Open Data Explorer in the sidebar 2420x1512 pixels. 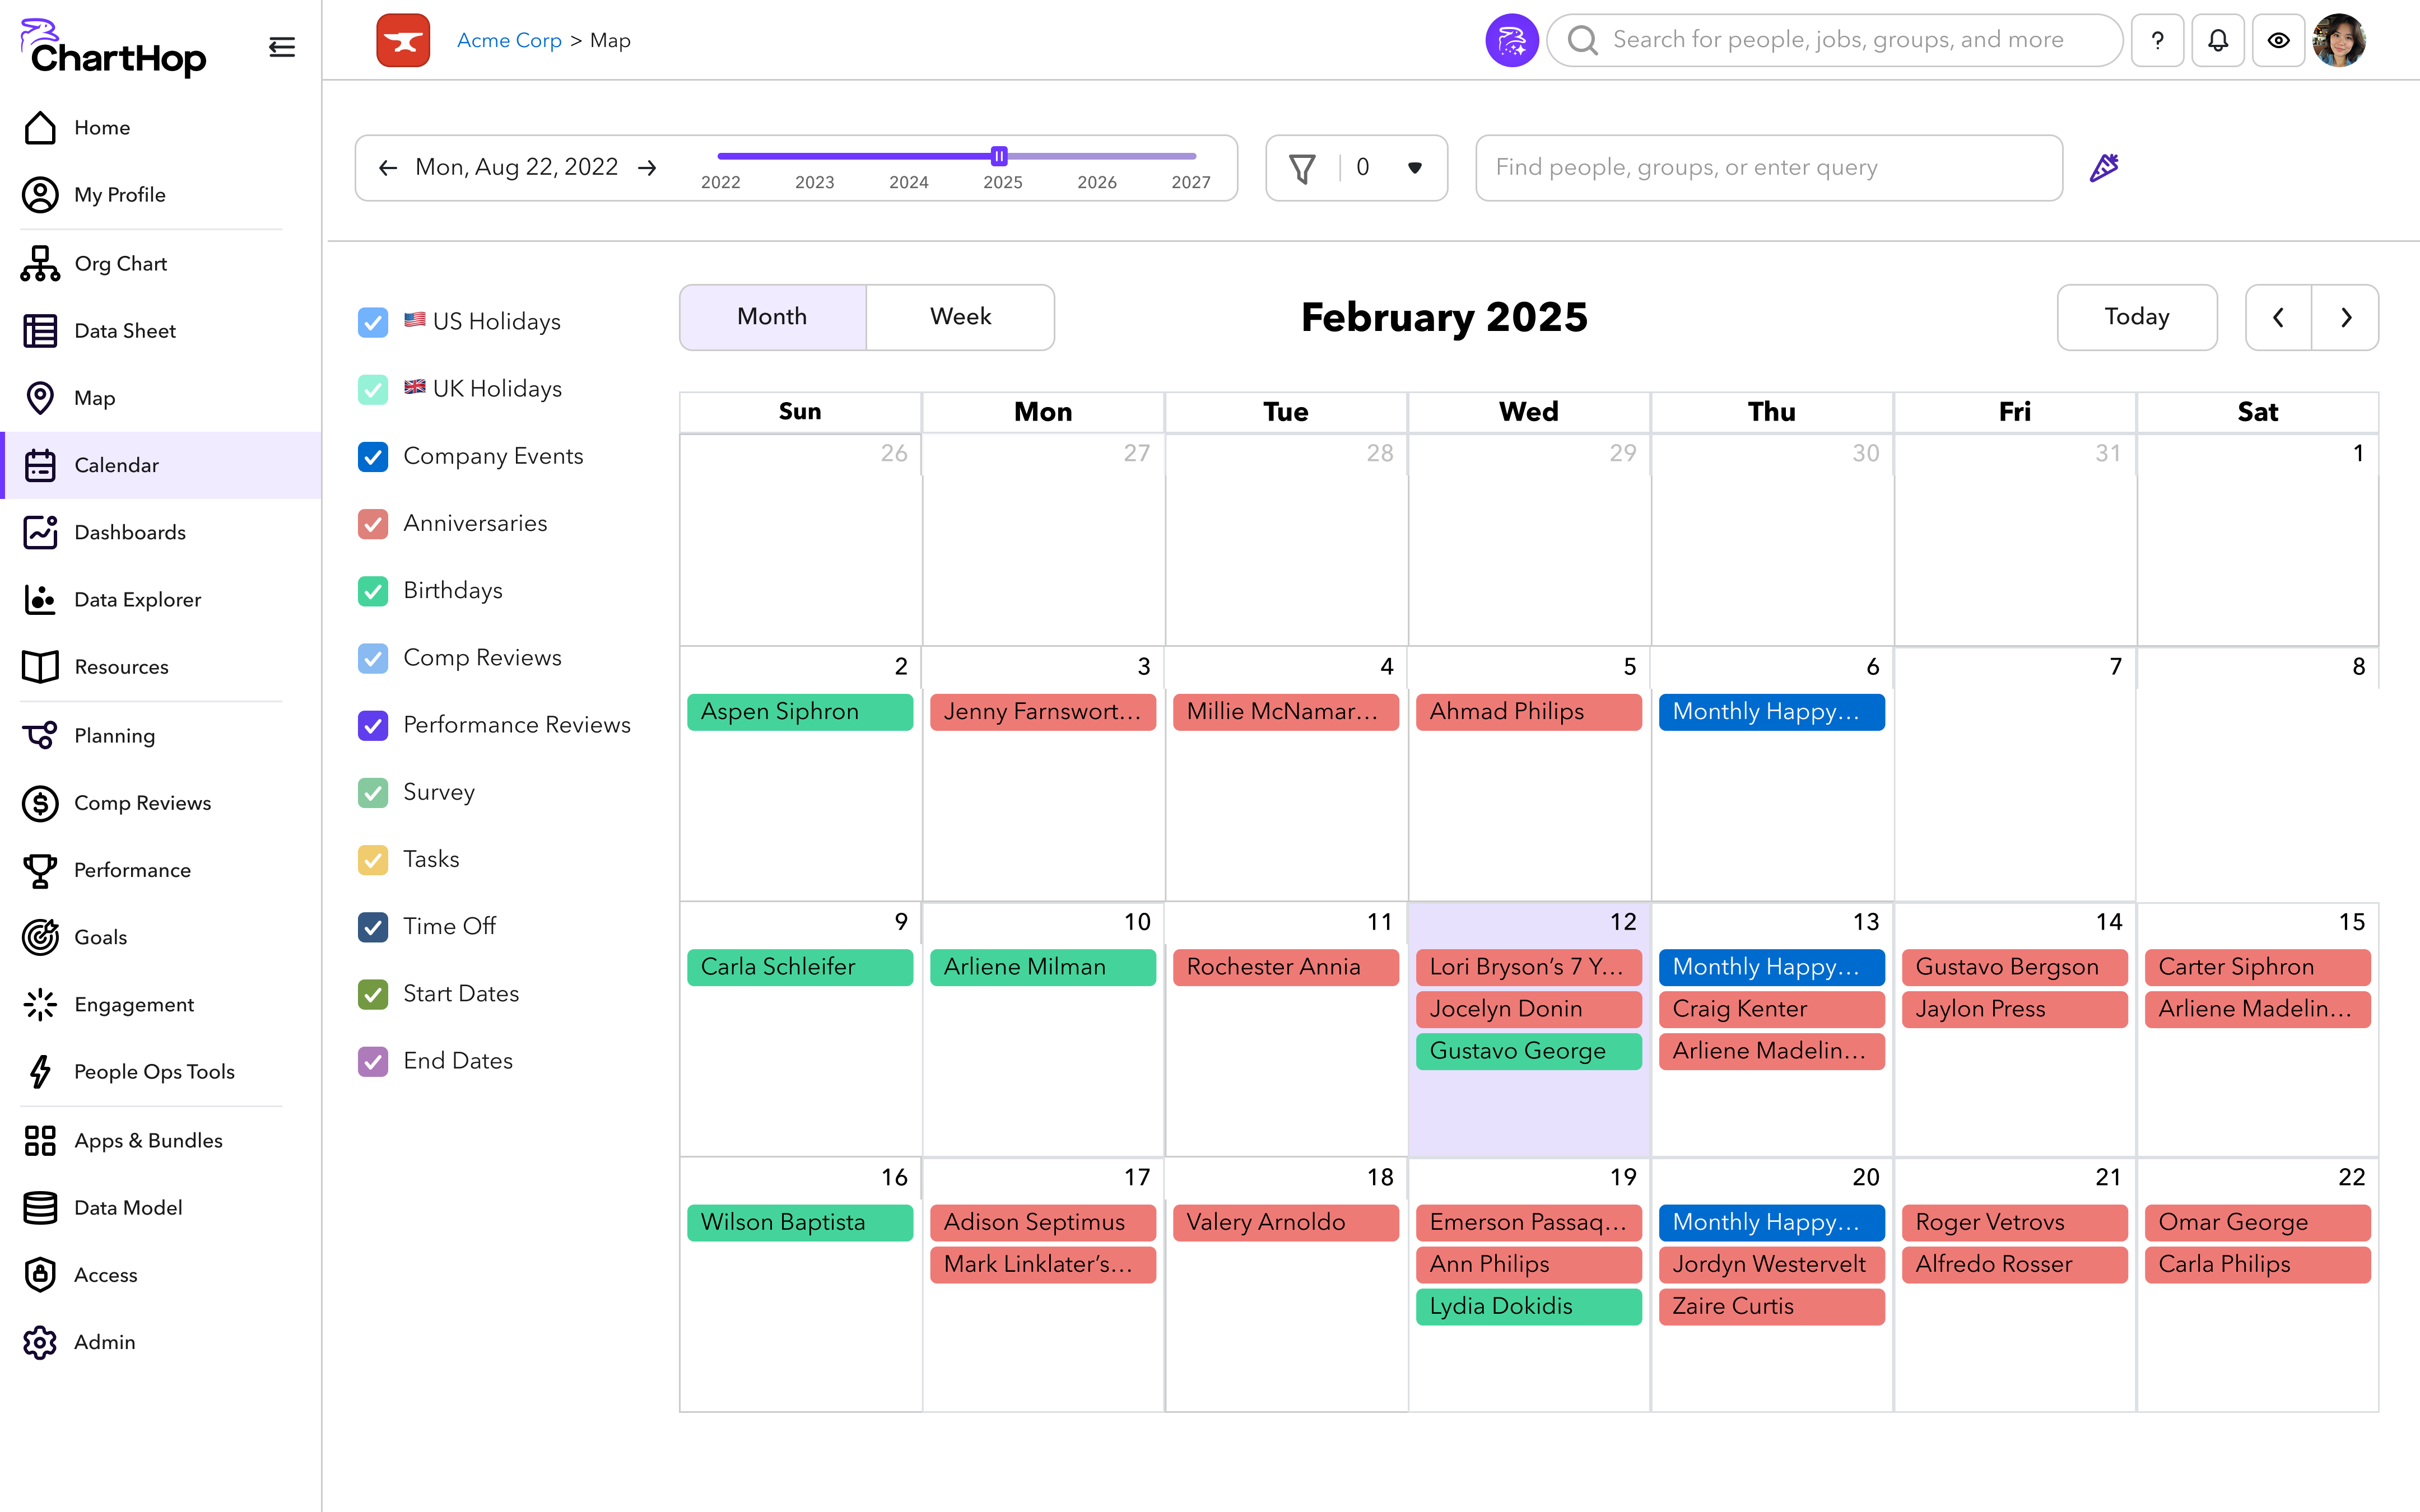[x=137, y=599]
